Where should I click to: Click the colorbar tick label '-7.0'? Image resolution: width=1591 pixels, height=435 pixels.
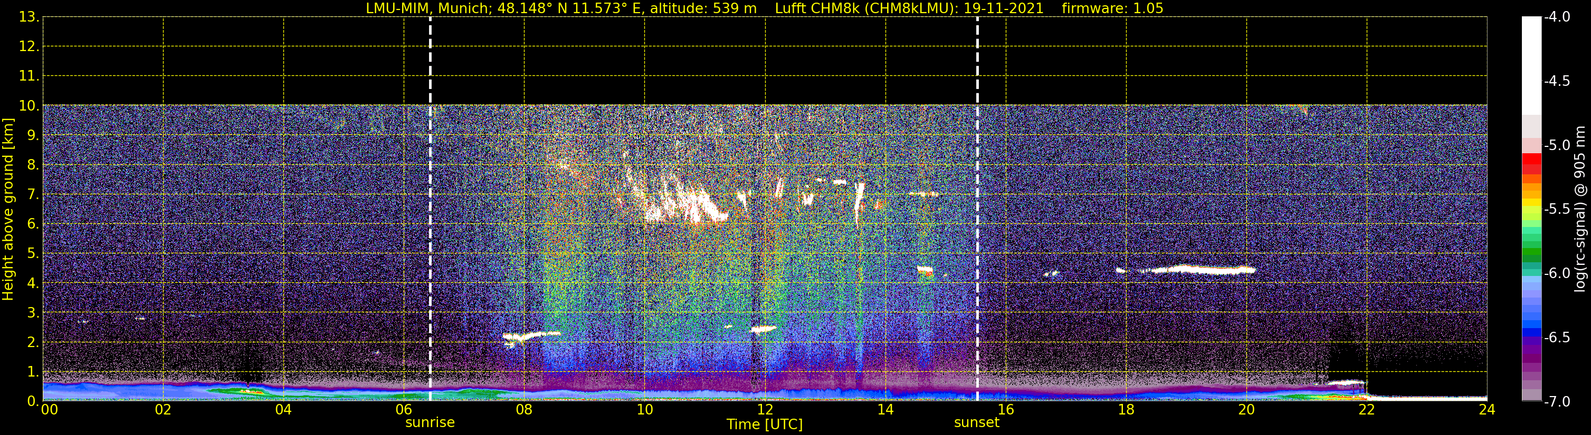1556,402
